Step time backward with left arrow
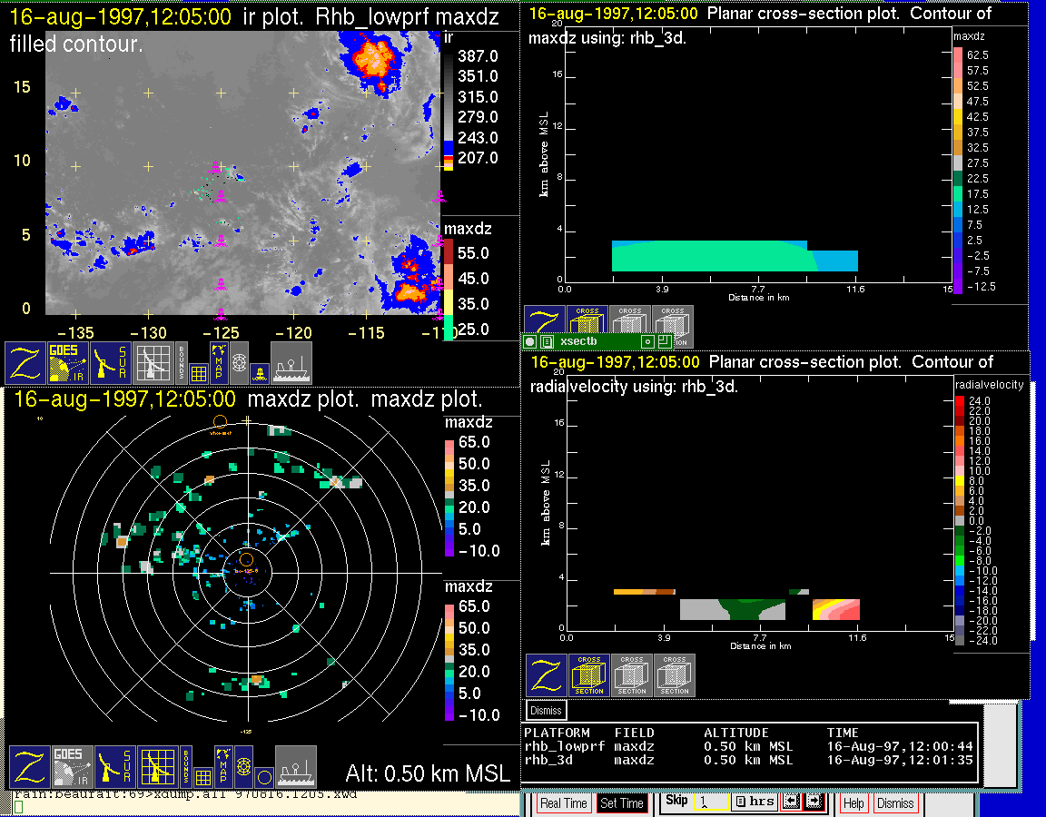 coord(791,802)
